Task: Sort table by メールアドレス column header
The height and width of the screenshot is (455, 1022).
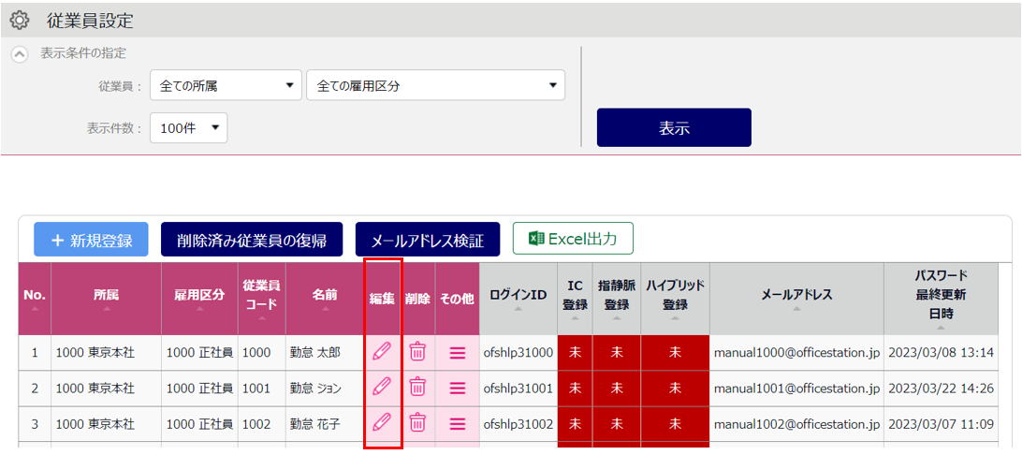Action: coord(796,299)
